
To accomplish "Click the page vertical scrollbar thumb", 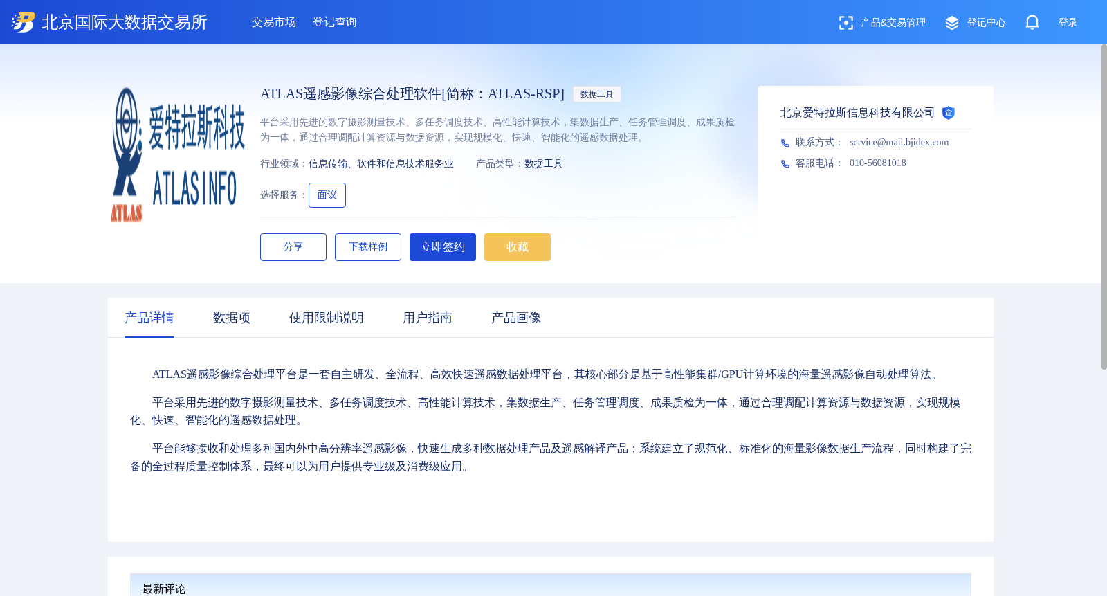I will 1104,206.
